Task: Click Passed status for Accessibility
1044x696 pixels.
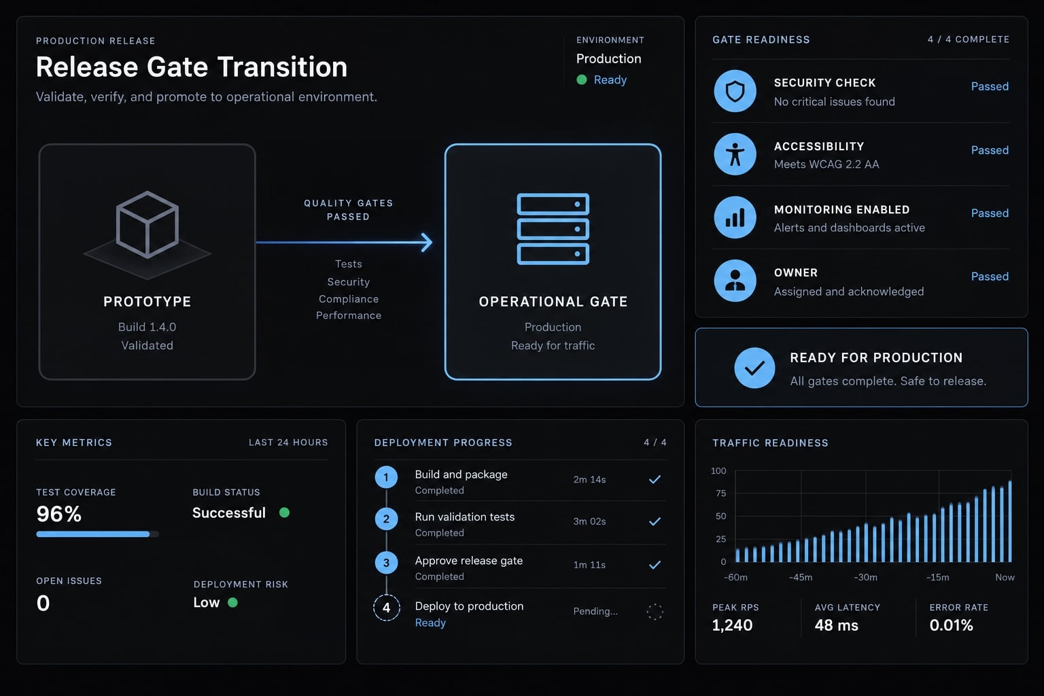Action: pyautogui.click(x=990, y=150)
